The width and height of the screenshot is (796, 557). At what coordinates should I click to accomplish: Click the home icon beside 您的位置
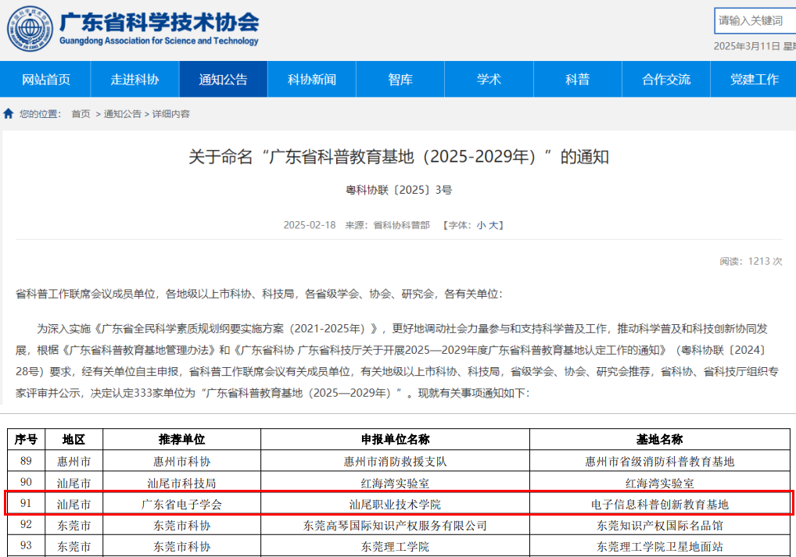(x=9, y=114)
